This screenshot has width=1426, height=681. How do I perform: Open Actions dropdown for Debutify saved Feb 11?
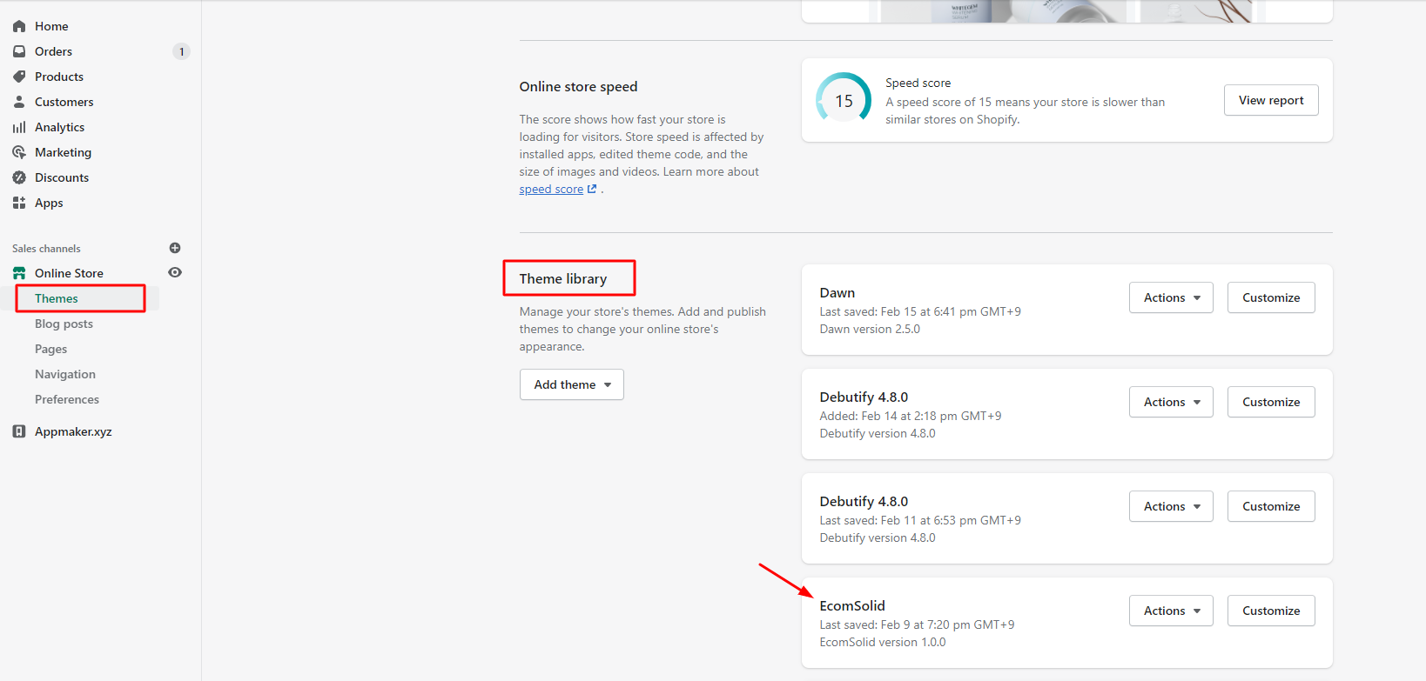[1171, 506]
